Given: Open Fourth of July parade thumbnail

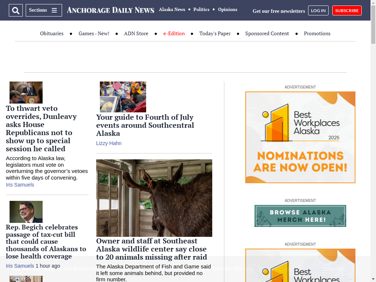Looking at the screenshot, I should click(123, 97).
